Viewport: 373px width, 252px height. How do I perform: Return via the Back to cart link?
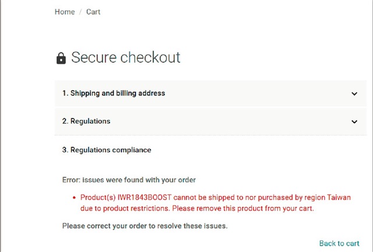pyautogui.click(x=339, y=243)
